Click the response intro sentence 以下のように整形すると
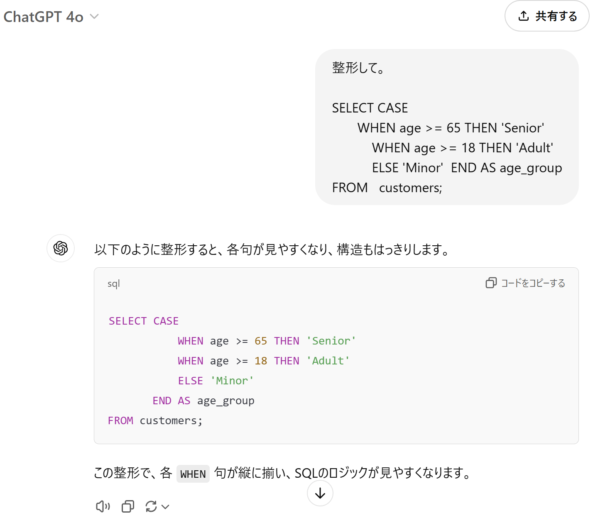Image resolution: width=593 pixels, height=518 pixels. [x=272, y=249]
